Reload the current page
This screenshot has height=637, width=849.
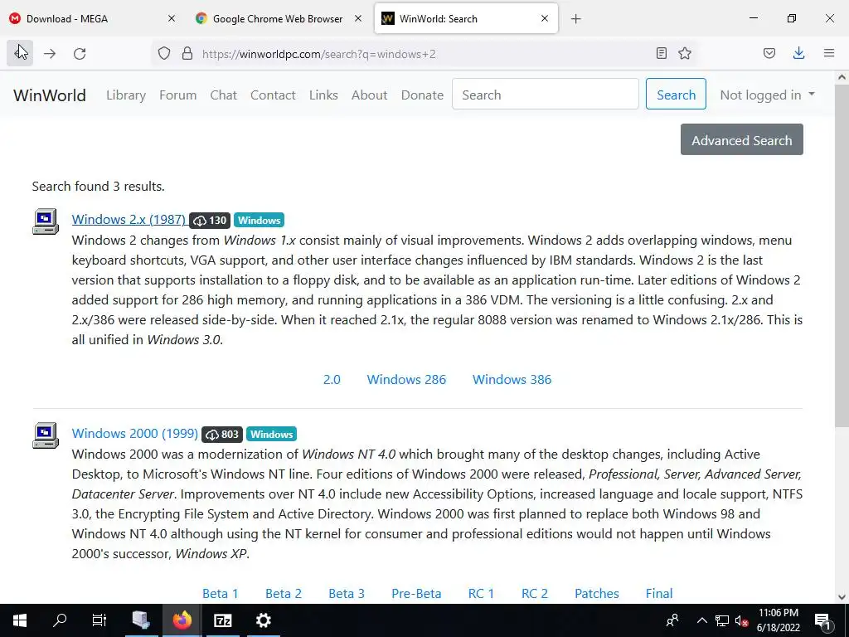(x=80, y=54)
